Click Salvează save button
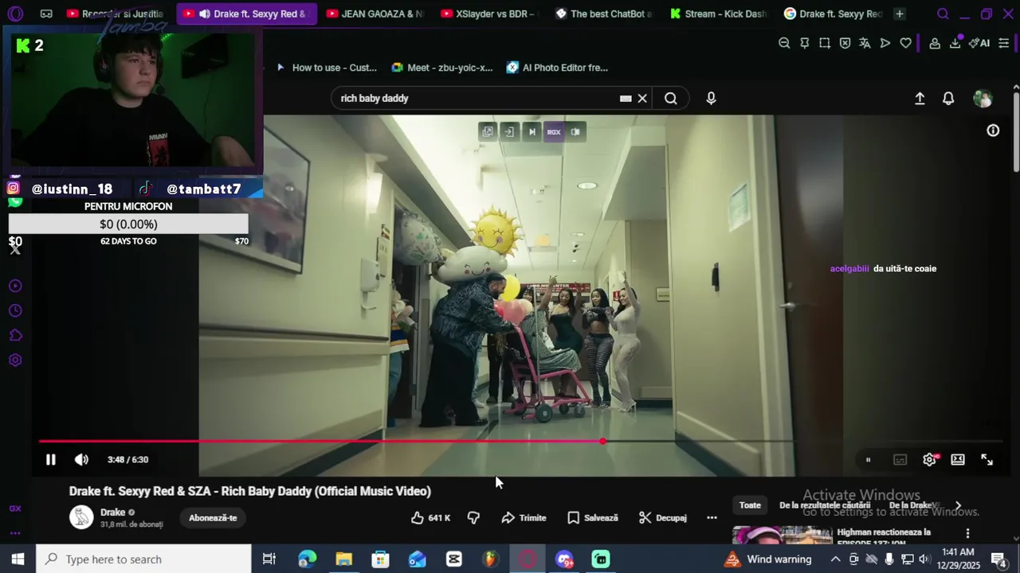The height and width of the screenshot is (573, 1020). pos(592,517)
